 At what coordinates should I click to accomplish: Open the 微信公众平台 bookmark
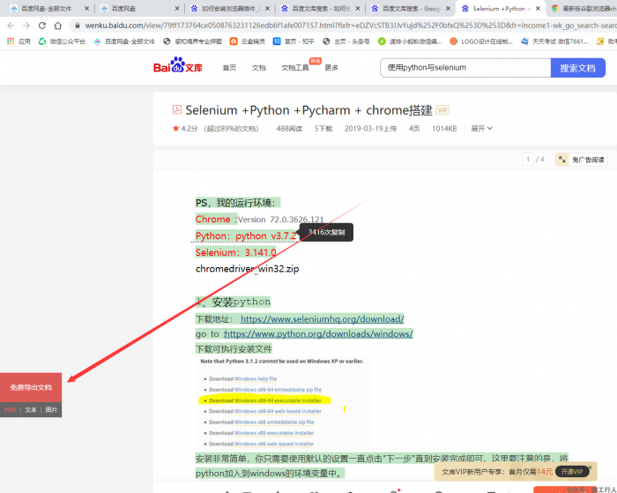click(x=62, y=41)
